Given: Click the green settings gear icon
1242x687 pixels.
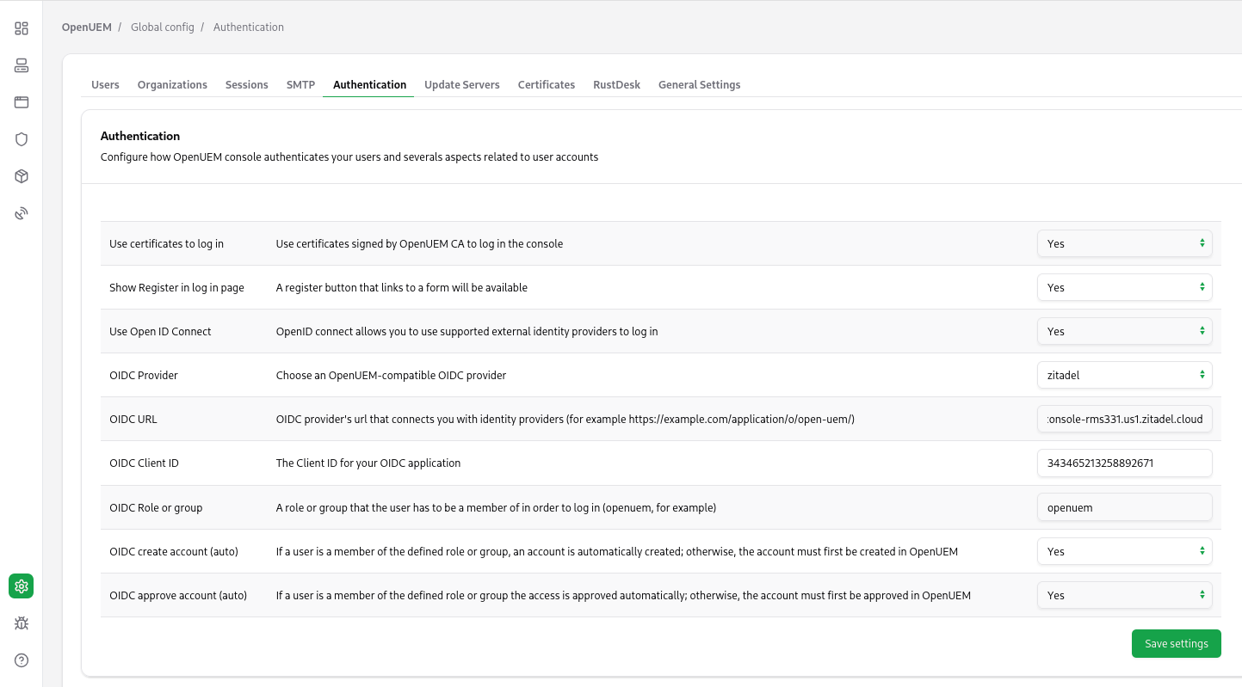Looking at the screenshot, I should tap(22, 586).
